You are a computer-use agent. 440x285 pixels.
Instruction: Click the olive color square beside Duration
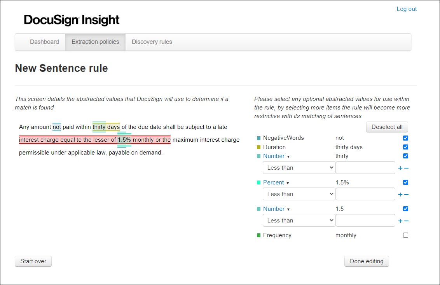[258, 147]
